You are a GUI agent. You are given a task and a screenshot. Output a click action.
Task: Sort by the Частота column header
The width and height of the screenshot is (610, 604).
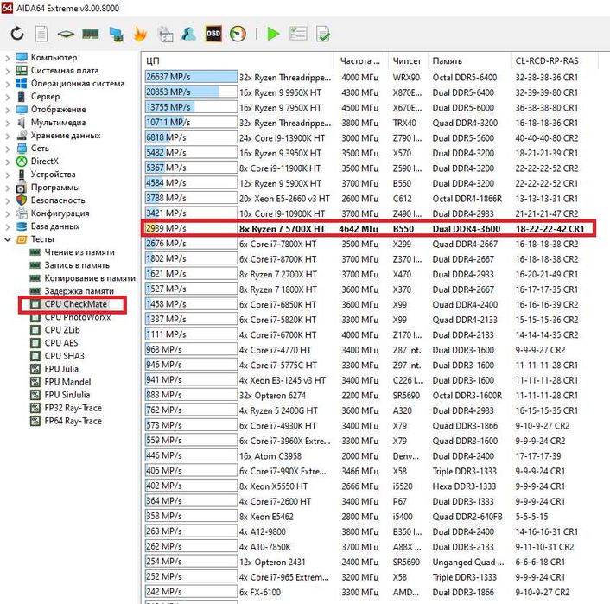[x=359, y=61]
